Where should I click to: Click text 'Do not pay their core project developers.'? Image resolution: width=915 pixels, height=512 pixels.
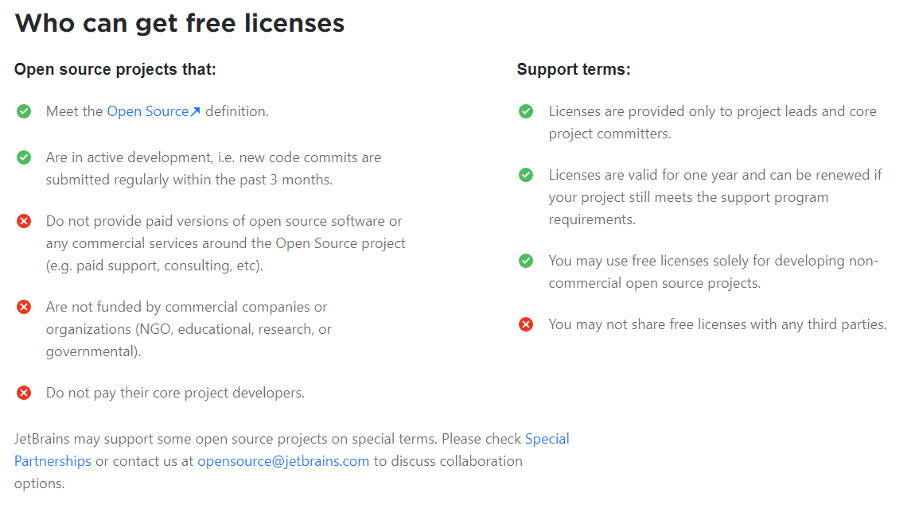pos(175,393)
